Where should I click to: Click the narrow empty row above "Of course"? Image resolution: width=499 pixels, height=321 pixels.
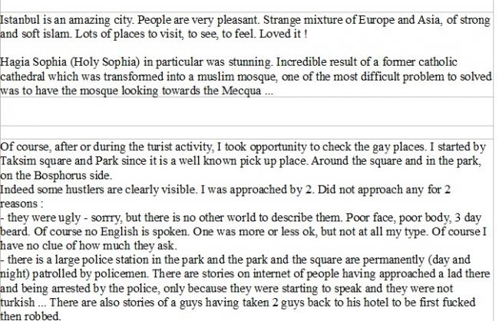[x=246, y=133]
